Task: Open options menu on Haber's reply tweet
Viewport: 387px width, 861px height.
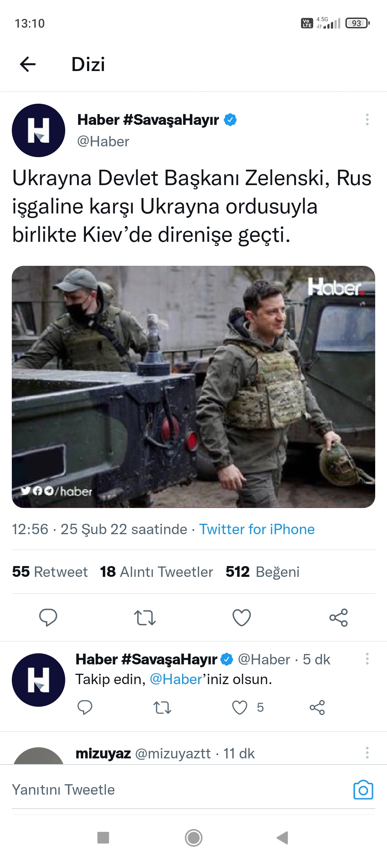Action: click(x=367, y=659)
